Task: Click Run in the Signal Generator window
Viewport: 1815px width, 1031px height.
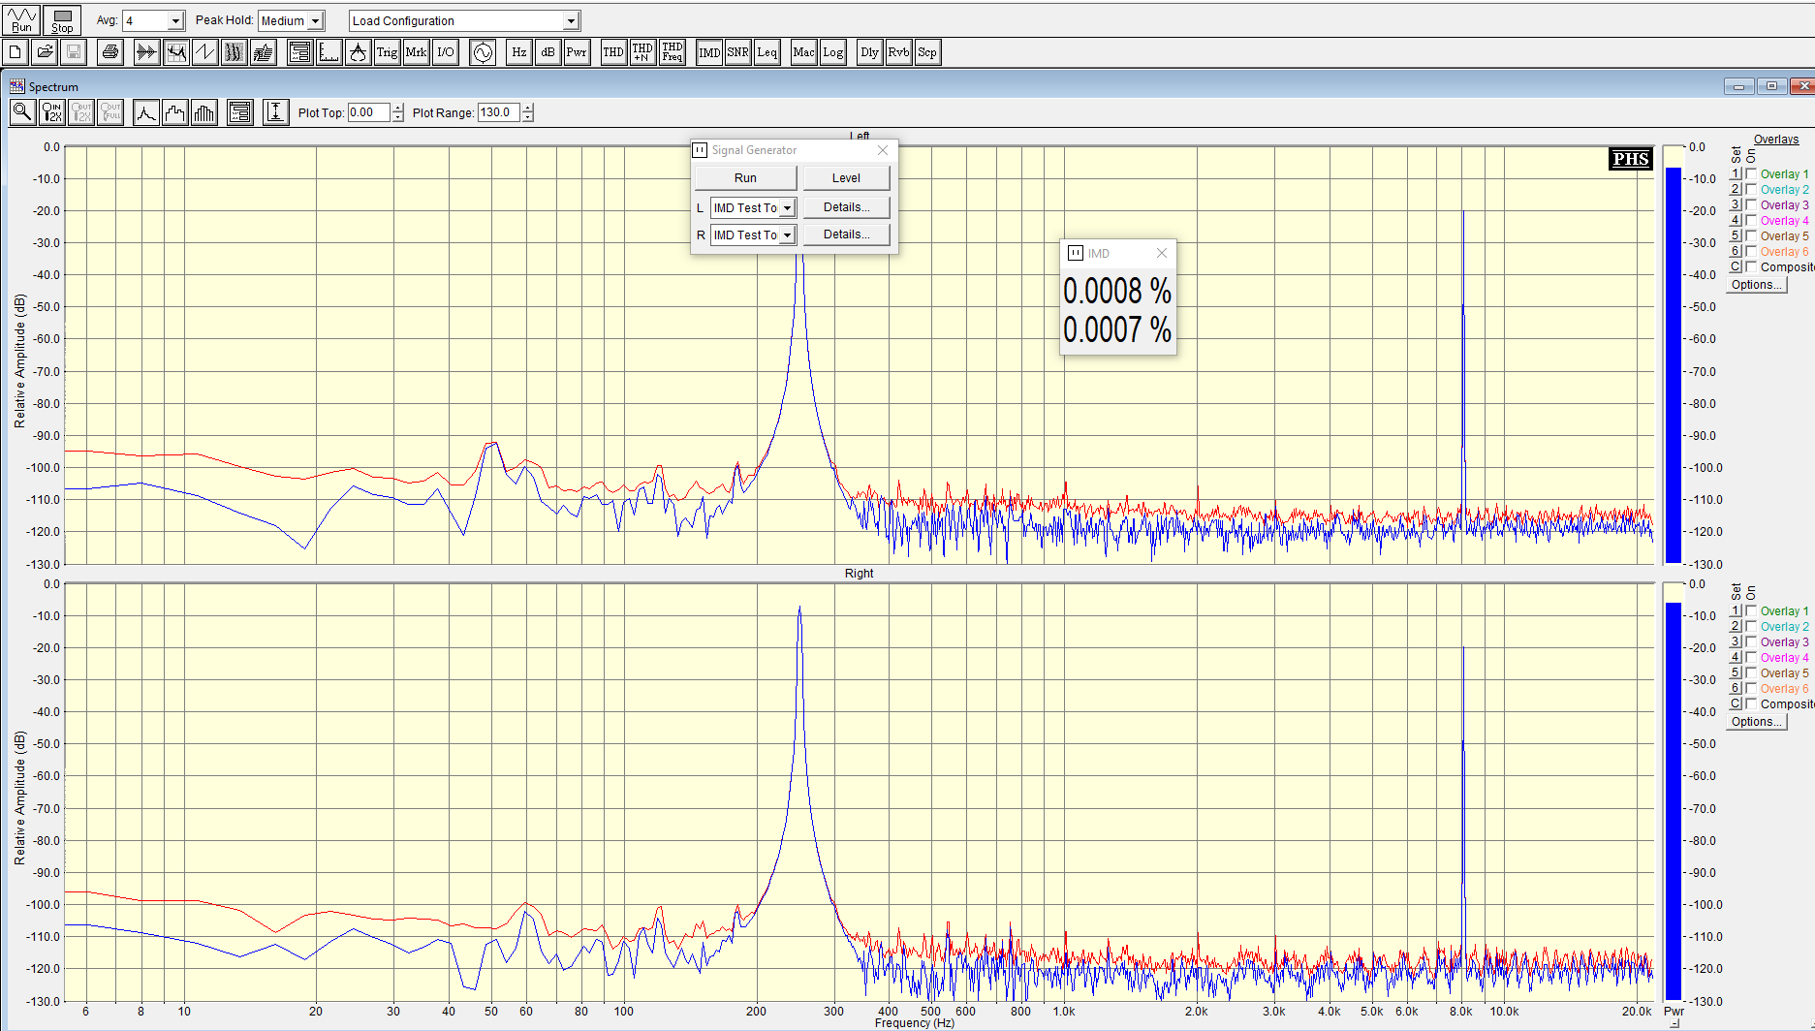Action: point(745,178)
